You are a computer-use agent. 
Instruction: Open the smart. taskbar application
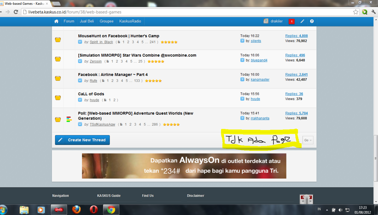pyautogui.click(x=59, y=210)
